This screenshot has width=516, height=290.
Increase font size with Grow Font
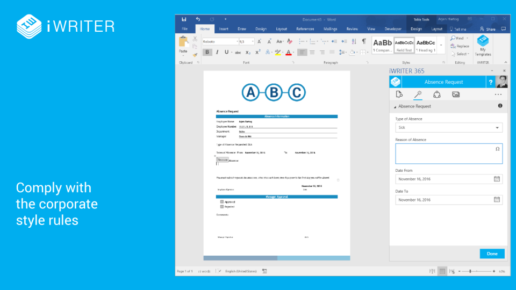coord(259,41)
